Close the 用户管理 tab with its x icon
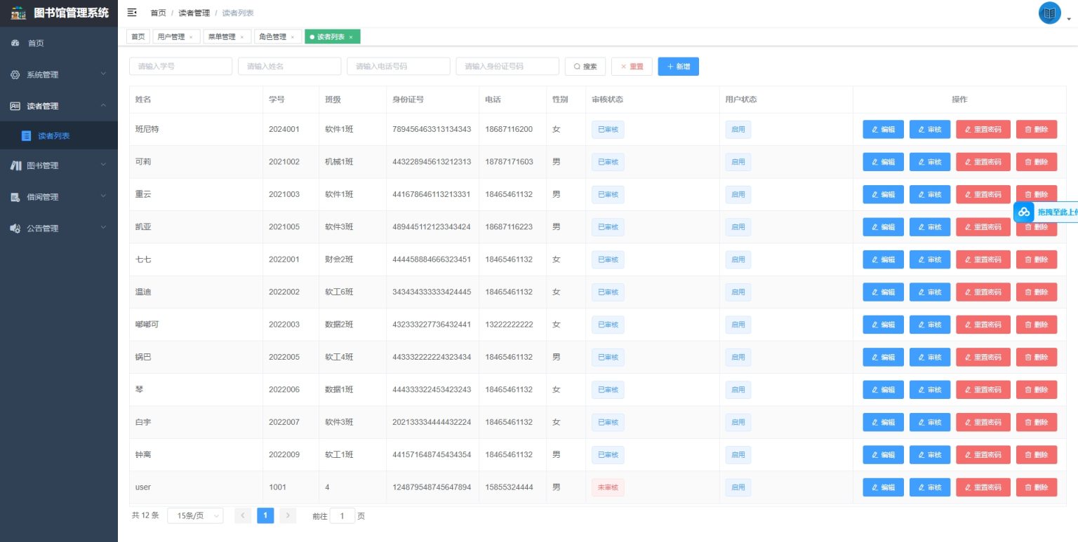The width and height of the screenshot is (1078, 542). (191, 37)
